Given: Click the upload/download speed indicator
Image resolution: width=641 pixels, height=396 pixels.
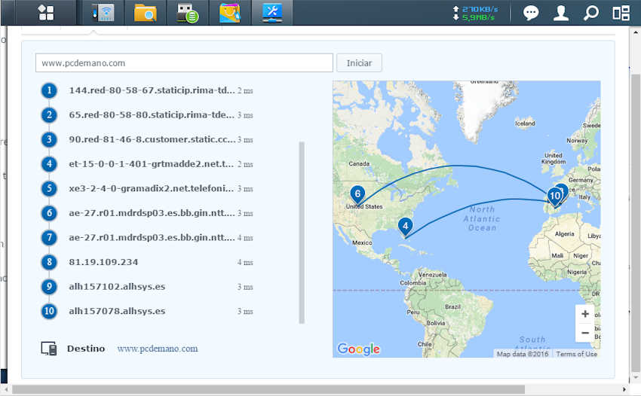Looking at the screenshot, I should point(474,13).
